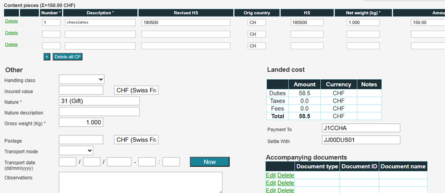
Task: Click the transport date day field
Action: click(x=67, y=162)
